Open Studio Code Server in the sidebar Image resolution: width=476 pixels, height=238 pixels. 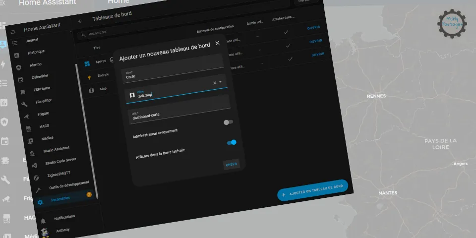click(60, 161)
